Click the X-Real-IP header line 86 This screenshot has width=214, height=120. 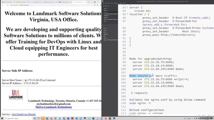(176, 18)
